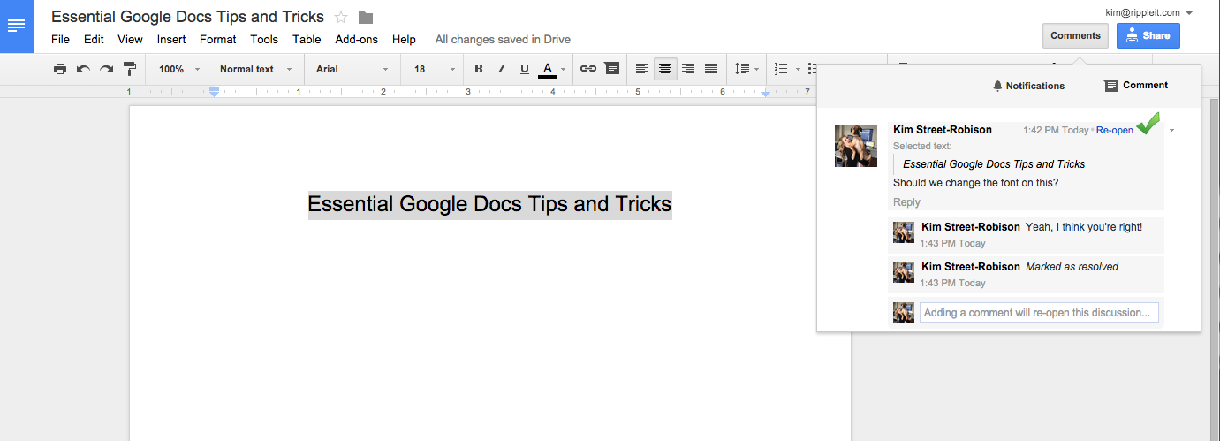Open the move-to-folder icon
The image size is (1220, 441).
[x=366, y=18]
